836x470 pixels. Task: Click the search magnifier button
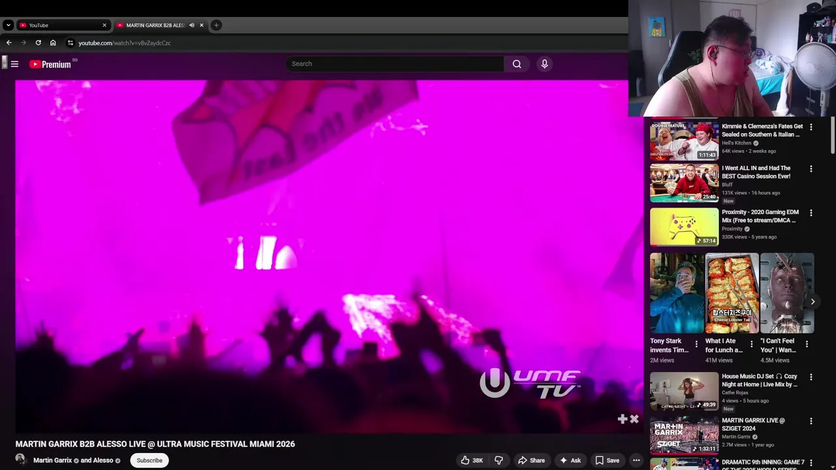pos(517,64)
